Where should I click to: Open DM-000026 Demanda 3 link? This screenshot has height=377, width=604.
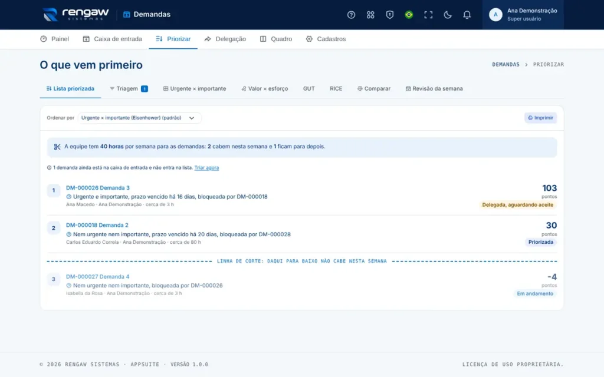pyautogui.click(x=98, y=188)
